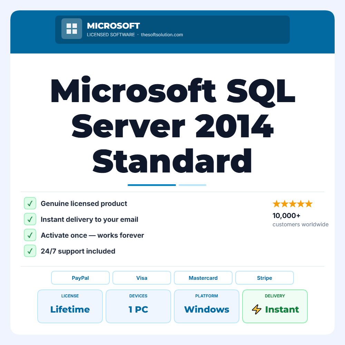Click the Genuine licensed product text
This screenshot has width=345, height=345.
coord(84,204)
